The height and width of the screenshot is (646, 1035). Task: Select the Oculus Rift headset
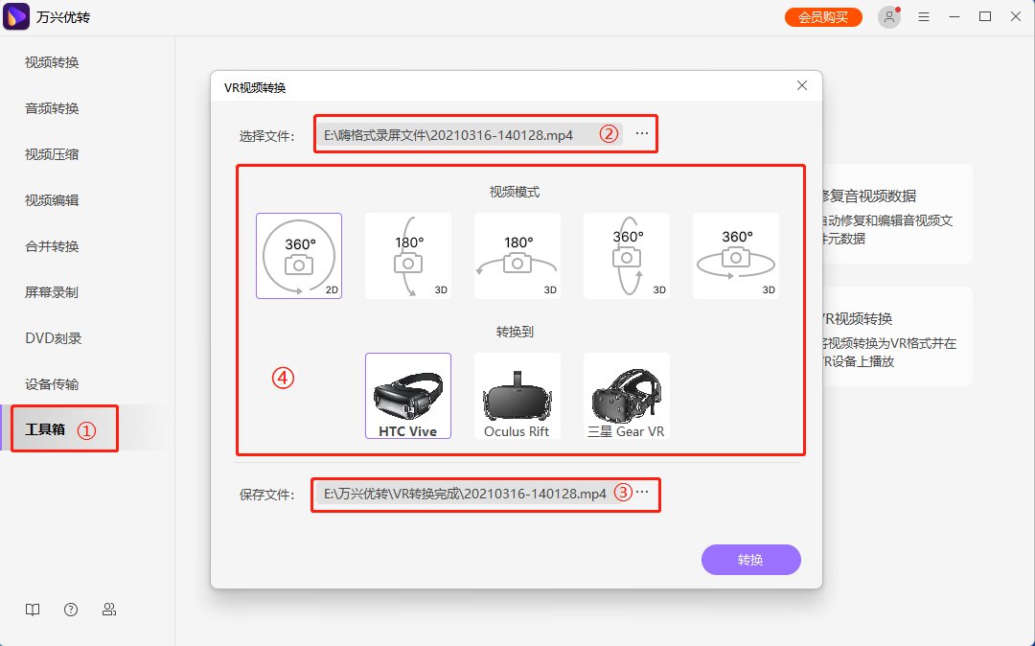(517, 395)
